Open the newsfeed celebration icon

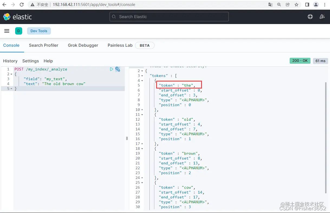(x=322, y=16)
